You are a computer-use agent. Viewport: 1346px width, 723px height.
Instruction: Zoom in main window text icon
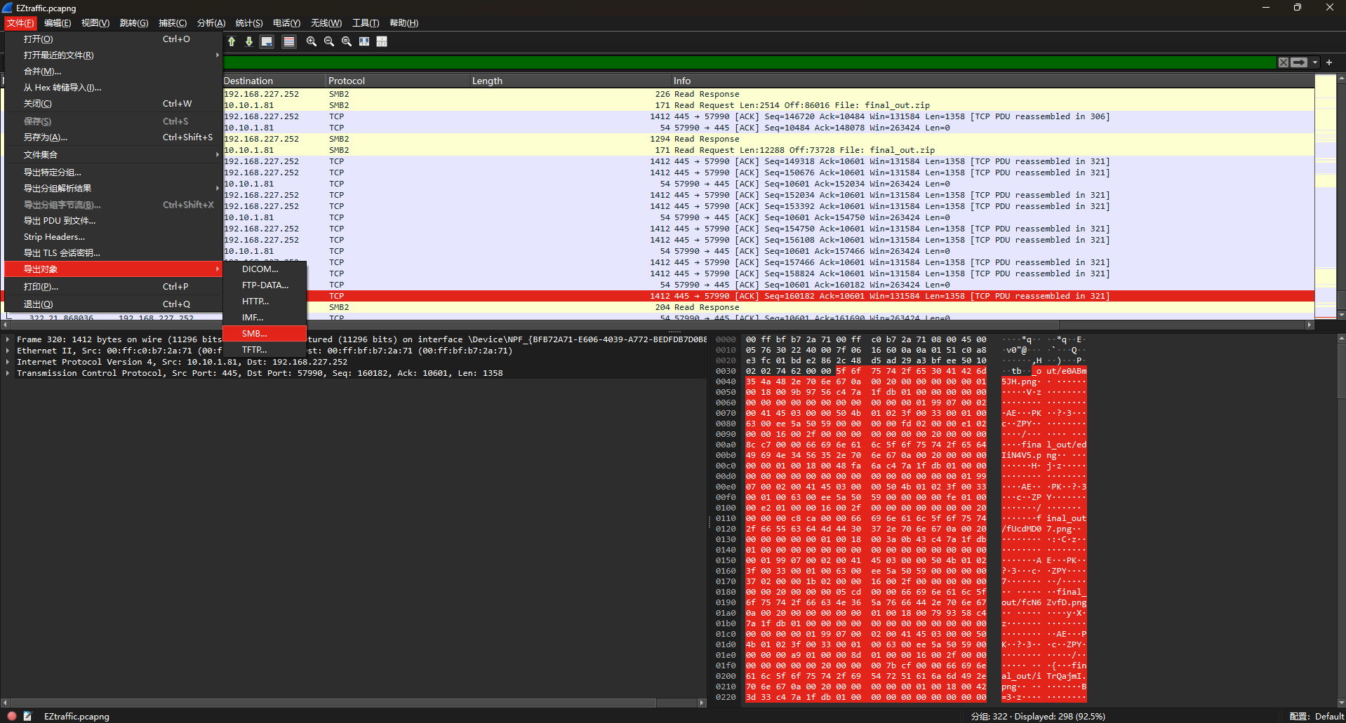(x=312, y=41)
